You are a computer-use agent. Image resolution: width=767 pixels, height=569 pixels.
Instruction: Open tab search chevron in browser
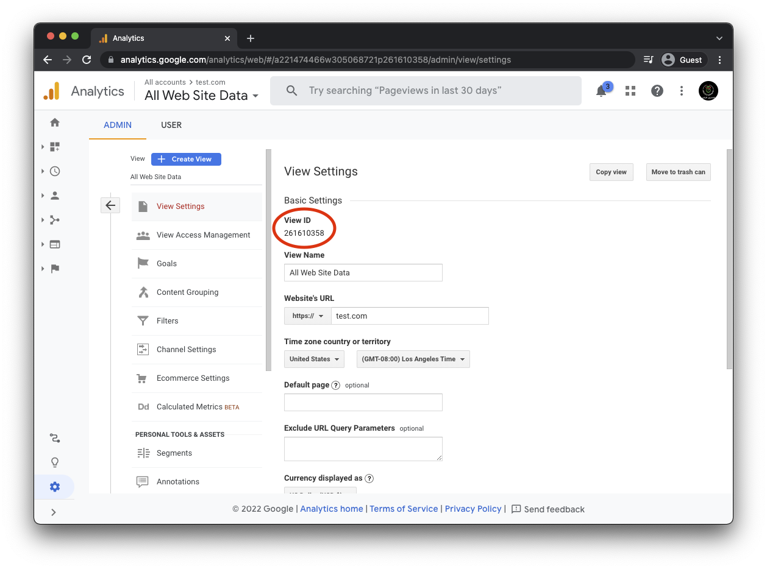click(719, 38)
